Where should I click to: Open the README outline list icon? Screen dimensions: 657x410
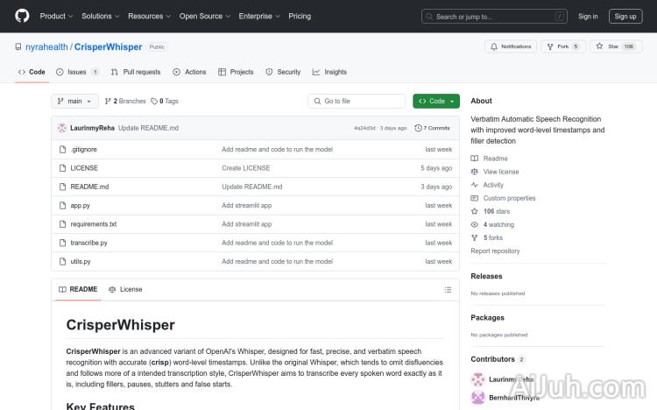[449, 289]
